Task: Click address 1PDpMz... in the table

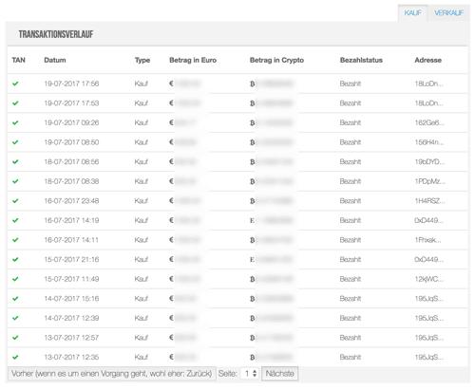Action: (429, 181)
